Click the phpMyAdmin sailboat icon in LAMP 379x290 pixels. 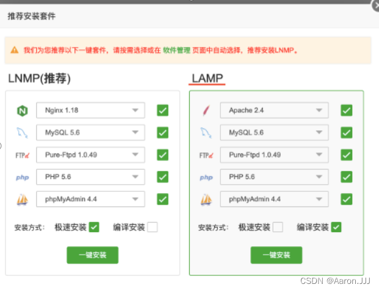pos(206,199)
